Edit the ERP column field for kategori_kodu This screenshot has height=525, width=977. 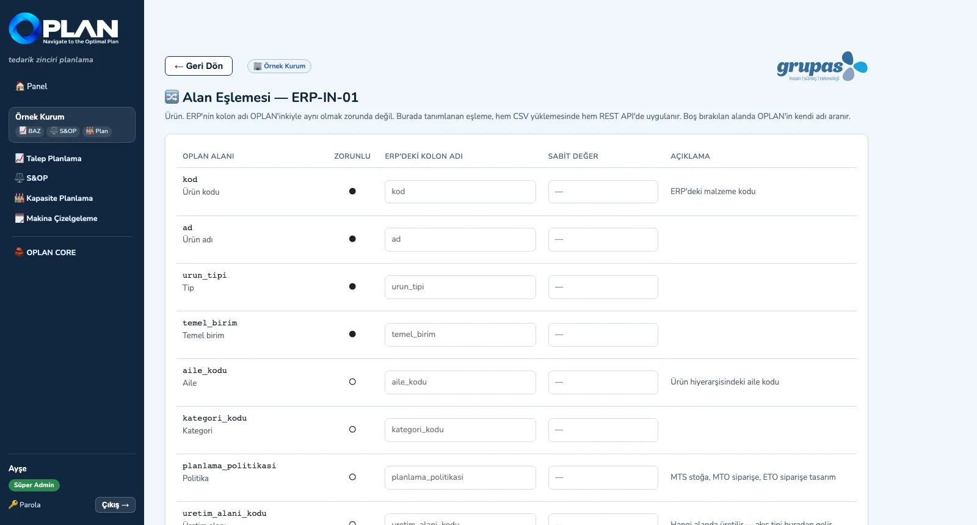460,430
